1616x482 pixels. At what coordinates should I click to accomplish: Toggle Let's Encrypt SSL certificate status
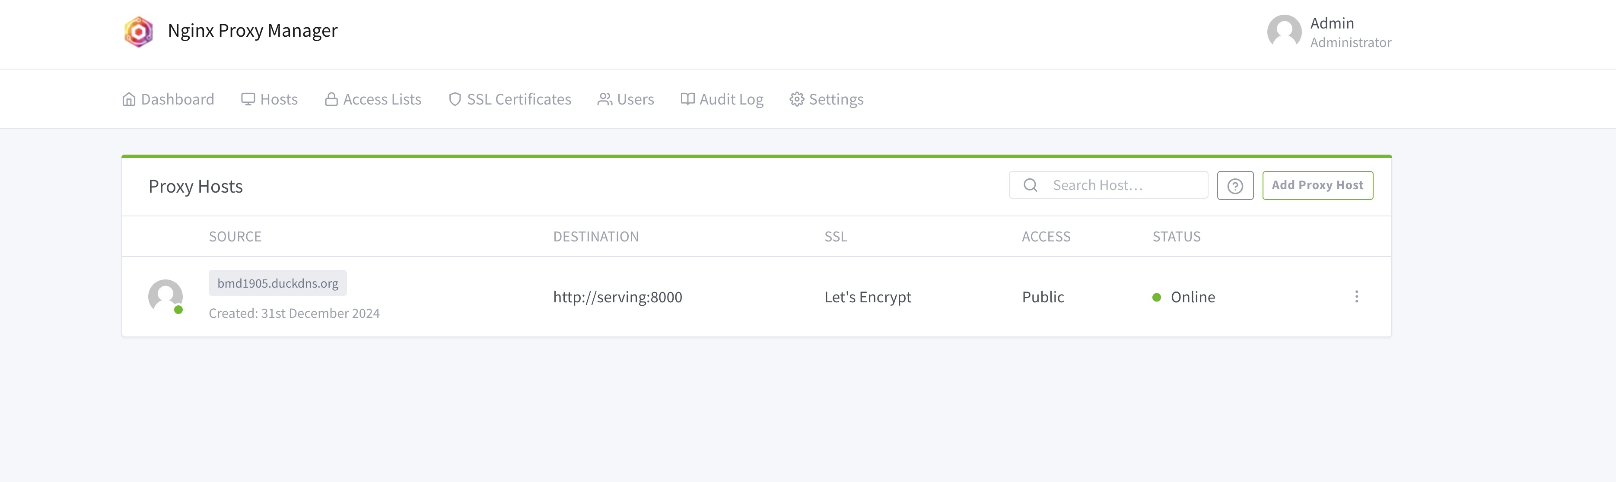point(867,297)
